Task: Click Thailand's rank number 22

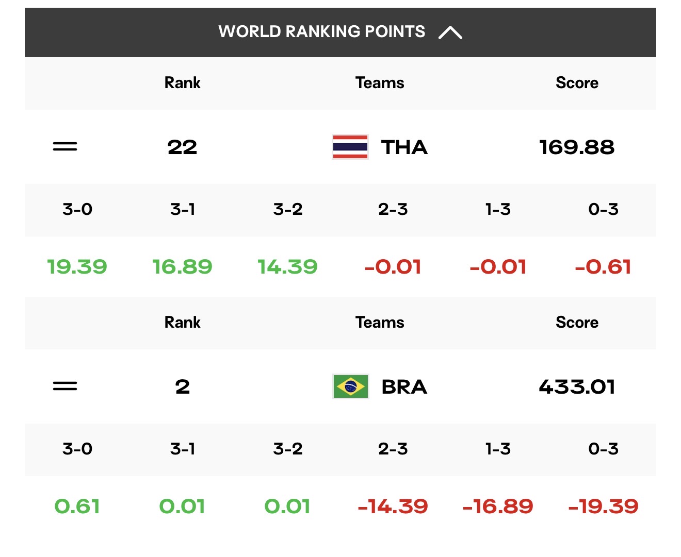Action: pyautogui.click(x=182, y=147)
